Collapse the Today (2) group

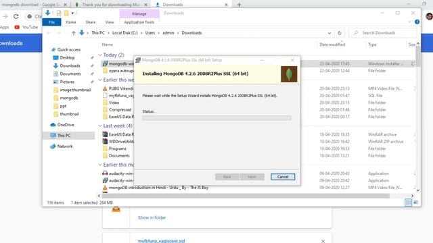(x=100, y=55)
